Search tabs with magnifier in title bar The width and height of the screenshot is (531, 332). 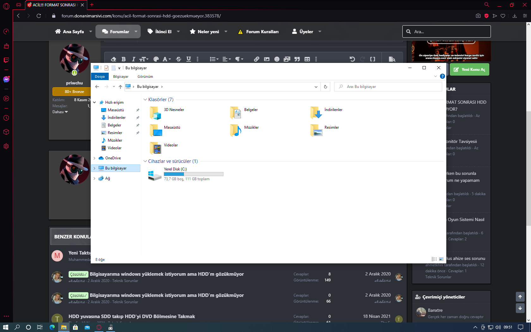(x=487, y=5)
